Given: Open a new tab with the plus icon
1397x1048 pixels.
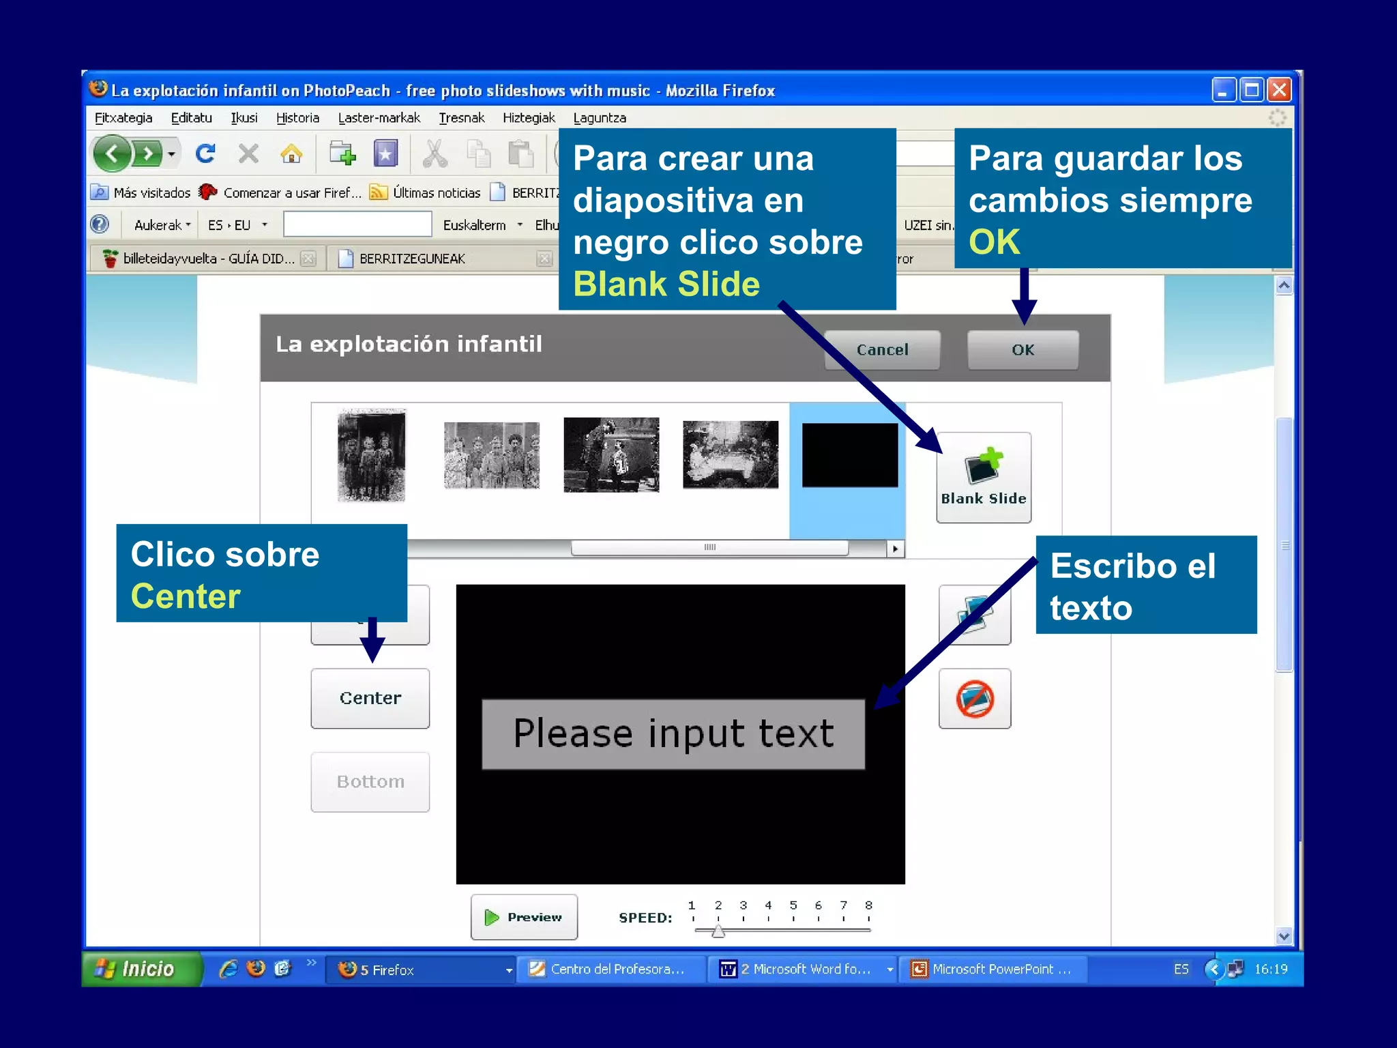Looking at the screenshot, I should coord(342,154).
